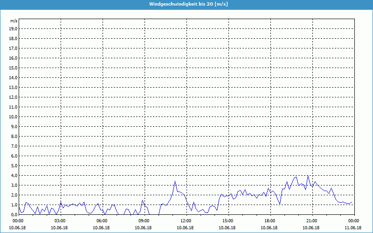The image size is (373, 233).
Task: Click the m/s unit label above y-axis
Action: (14, 21)
